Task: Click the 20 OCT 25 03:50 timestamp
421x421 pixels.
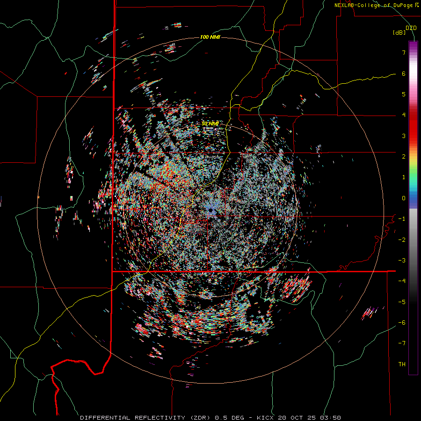Action: (x=310, y=418)
